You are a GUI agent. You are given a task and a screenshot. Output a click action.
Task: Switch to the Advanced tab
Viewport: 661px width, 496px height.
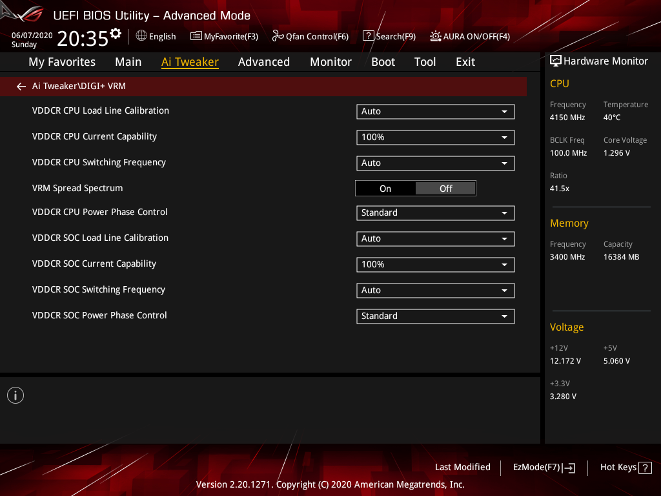264,62
